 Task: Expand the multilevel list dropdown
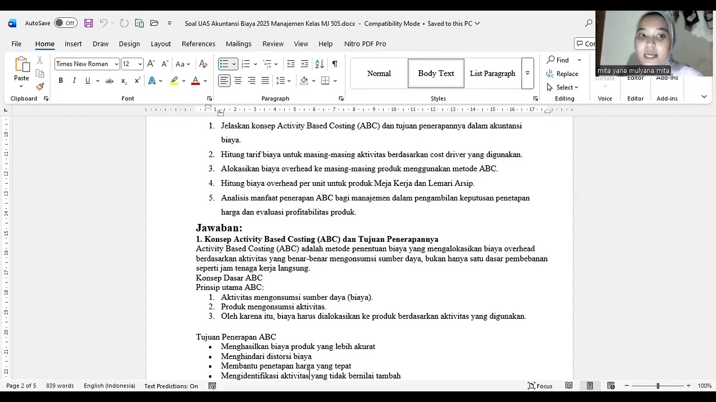point(276,64)
